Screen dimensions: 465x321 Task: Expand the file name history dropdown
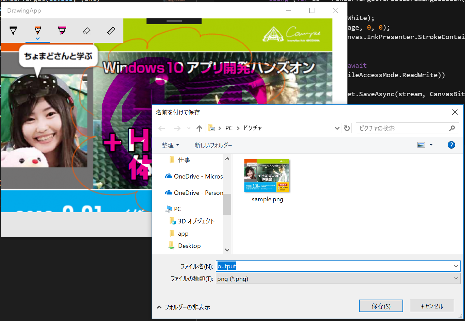click(456, 266)
